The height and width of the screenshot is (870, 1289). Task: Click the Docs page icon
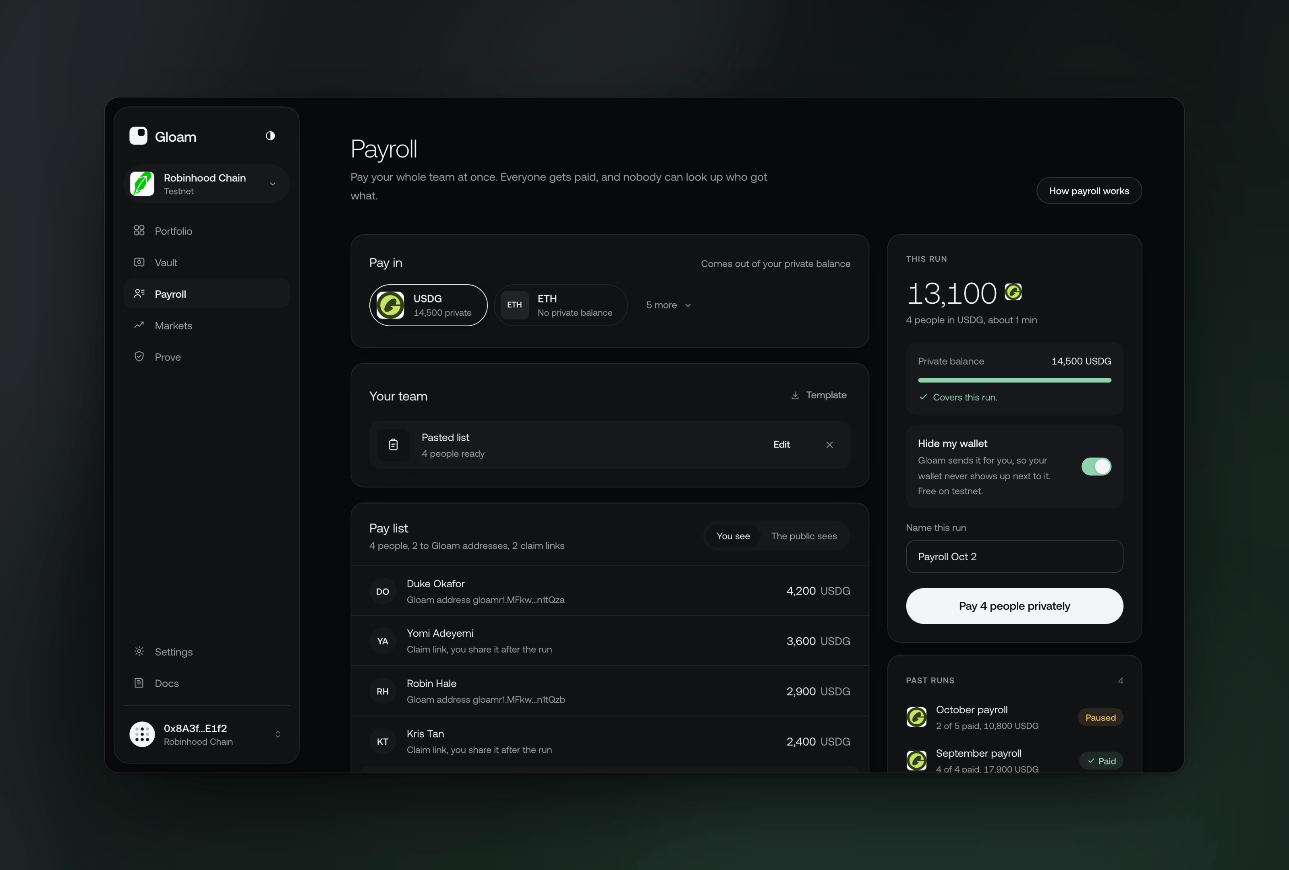pyautogui.click(x=139, y=683)
